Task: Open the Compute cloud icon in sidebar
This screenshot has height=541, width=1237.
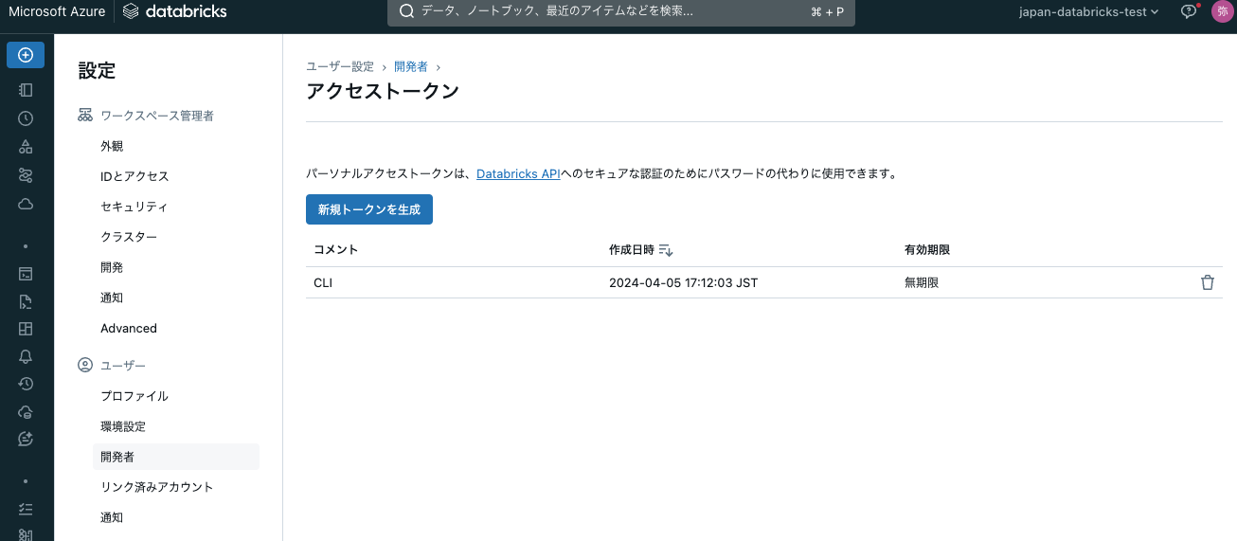Action: (x=26, y=204)
